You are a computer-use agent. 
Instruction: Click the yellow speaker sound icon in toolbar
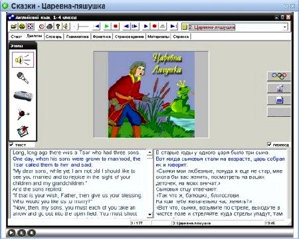(x=66, y=27)
